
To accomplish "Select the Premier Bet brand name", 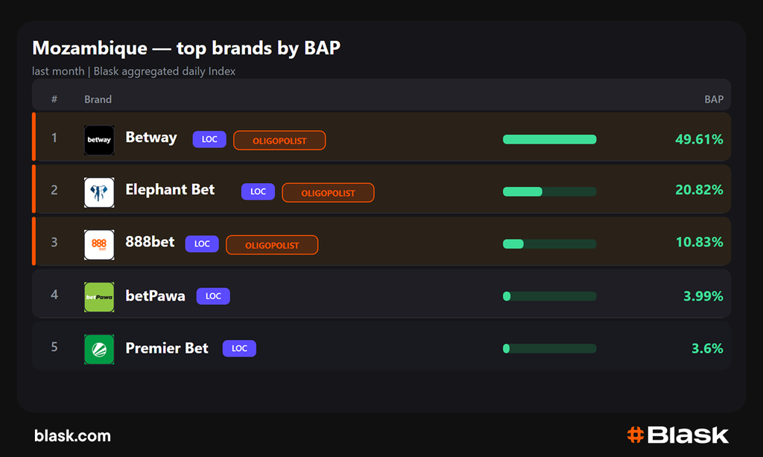I will pyautogui.click(x=167, y=348).
